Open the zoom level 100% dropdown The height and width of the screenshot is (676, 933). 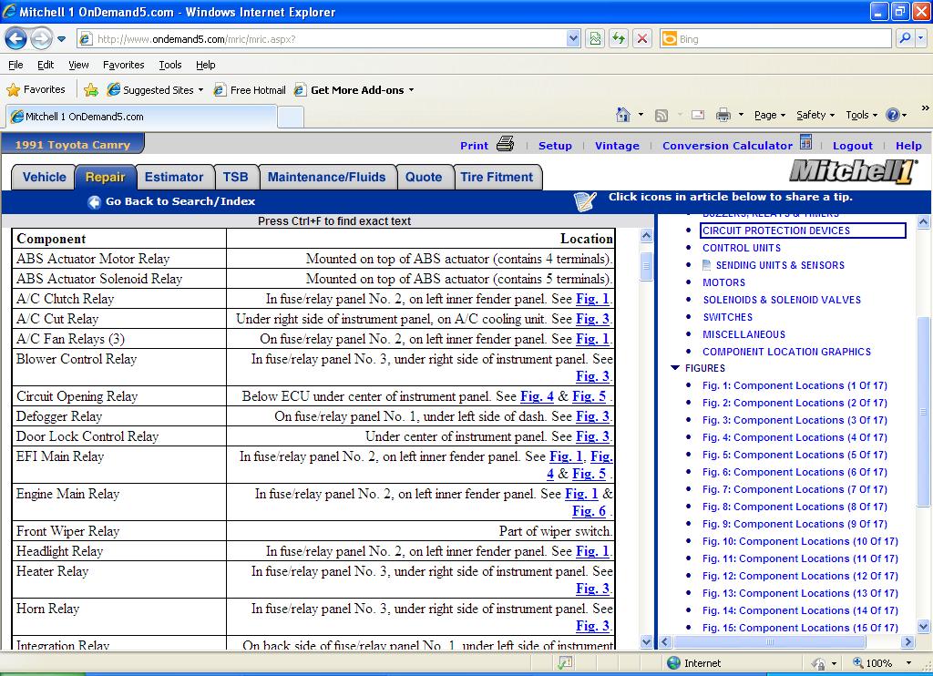tap(907, 663)
